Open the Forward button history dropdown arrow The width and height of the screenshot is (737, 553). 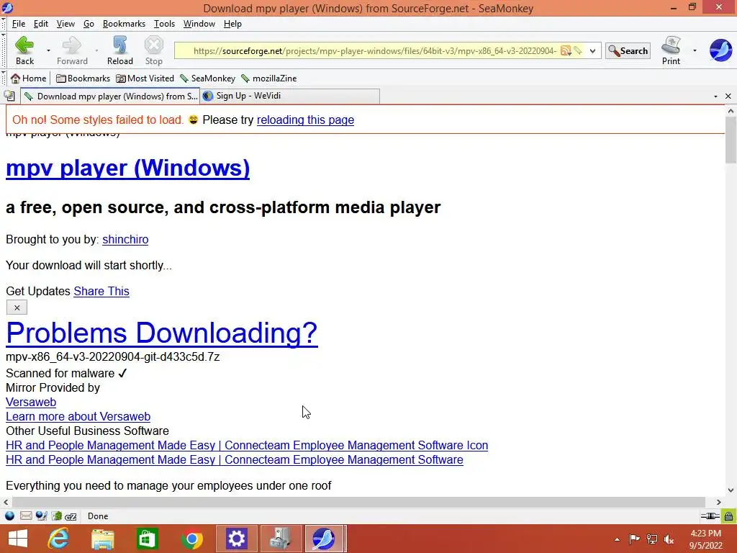(x=96, y=50)
